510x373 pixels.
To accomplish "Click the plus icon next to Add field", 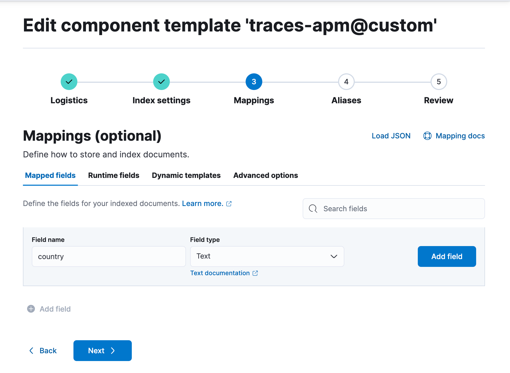I will coord(31,309).
